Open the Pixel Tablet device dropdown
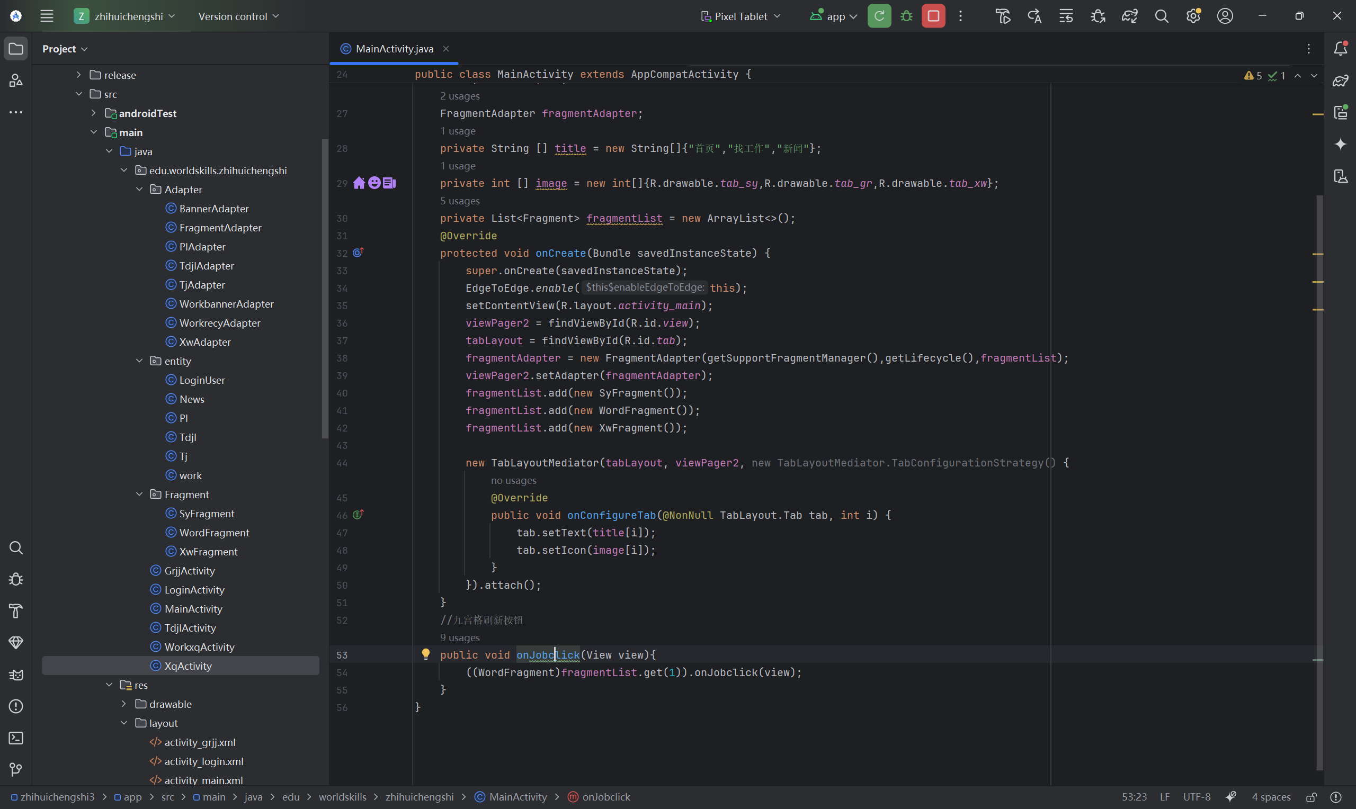Viewport: 1356px width, 809px height. pyautogui.click(x=741, y=16)
